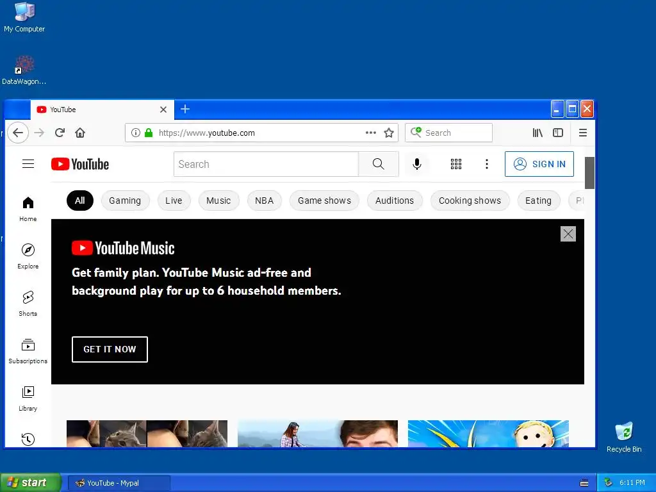The image size is (656, 492).
Task: Select the YouTube browser tab
Action: 102,110
